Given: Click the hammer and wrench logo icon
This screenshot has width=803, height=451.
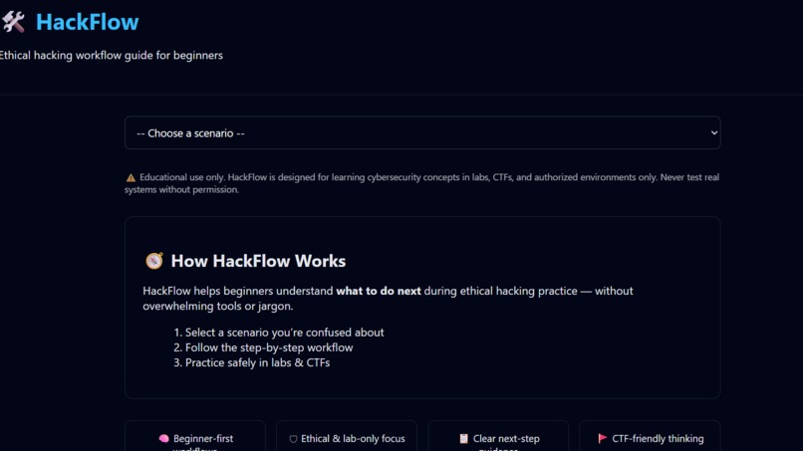Looking at the screenshot, I should point(13,22).
